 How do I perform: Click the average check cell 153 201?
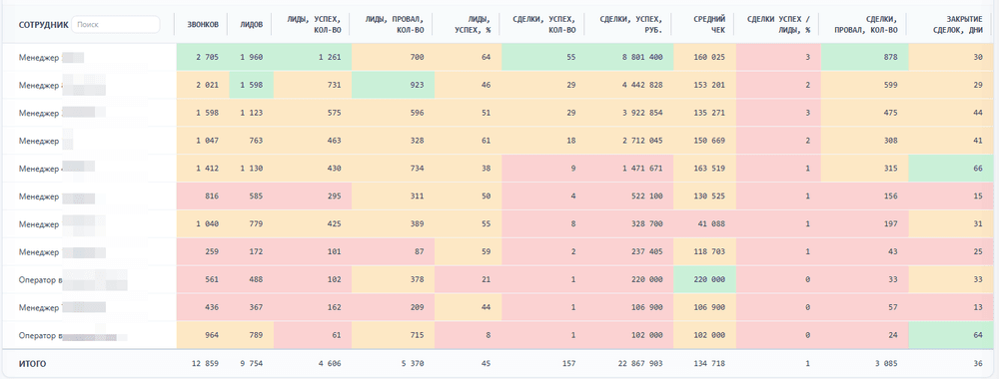pos(704,85)
